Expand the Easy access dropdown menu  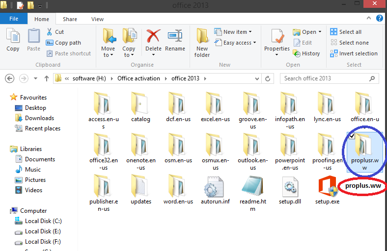tap(240, 43)
